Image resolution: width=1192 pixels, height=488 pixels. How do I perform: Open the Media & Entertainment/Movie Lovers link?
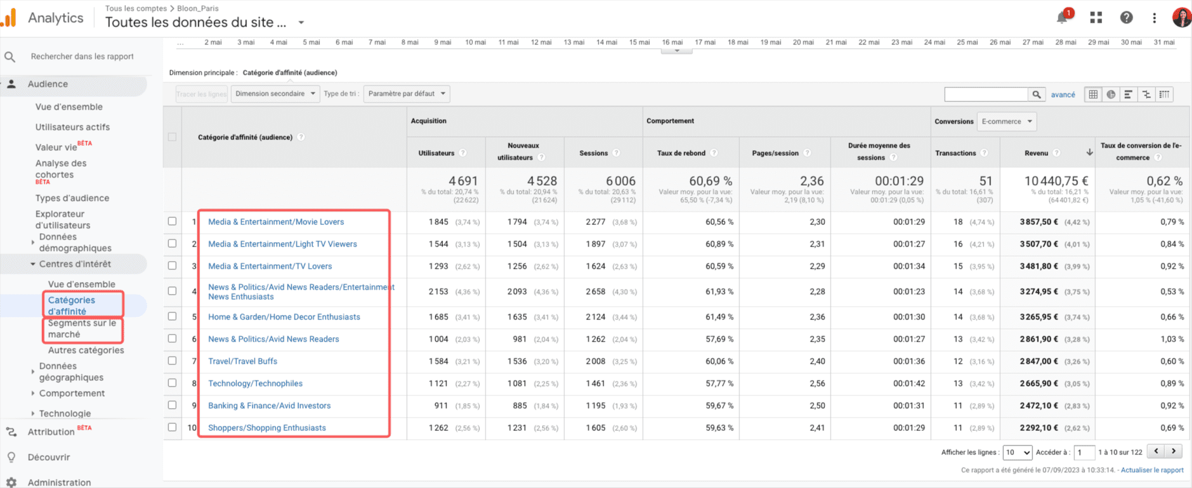(x=276, y=222)
